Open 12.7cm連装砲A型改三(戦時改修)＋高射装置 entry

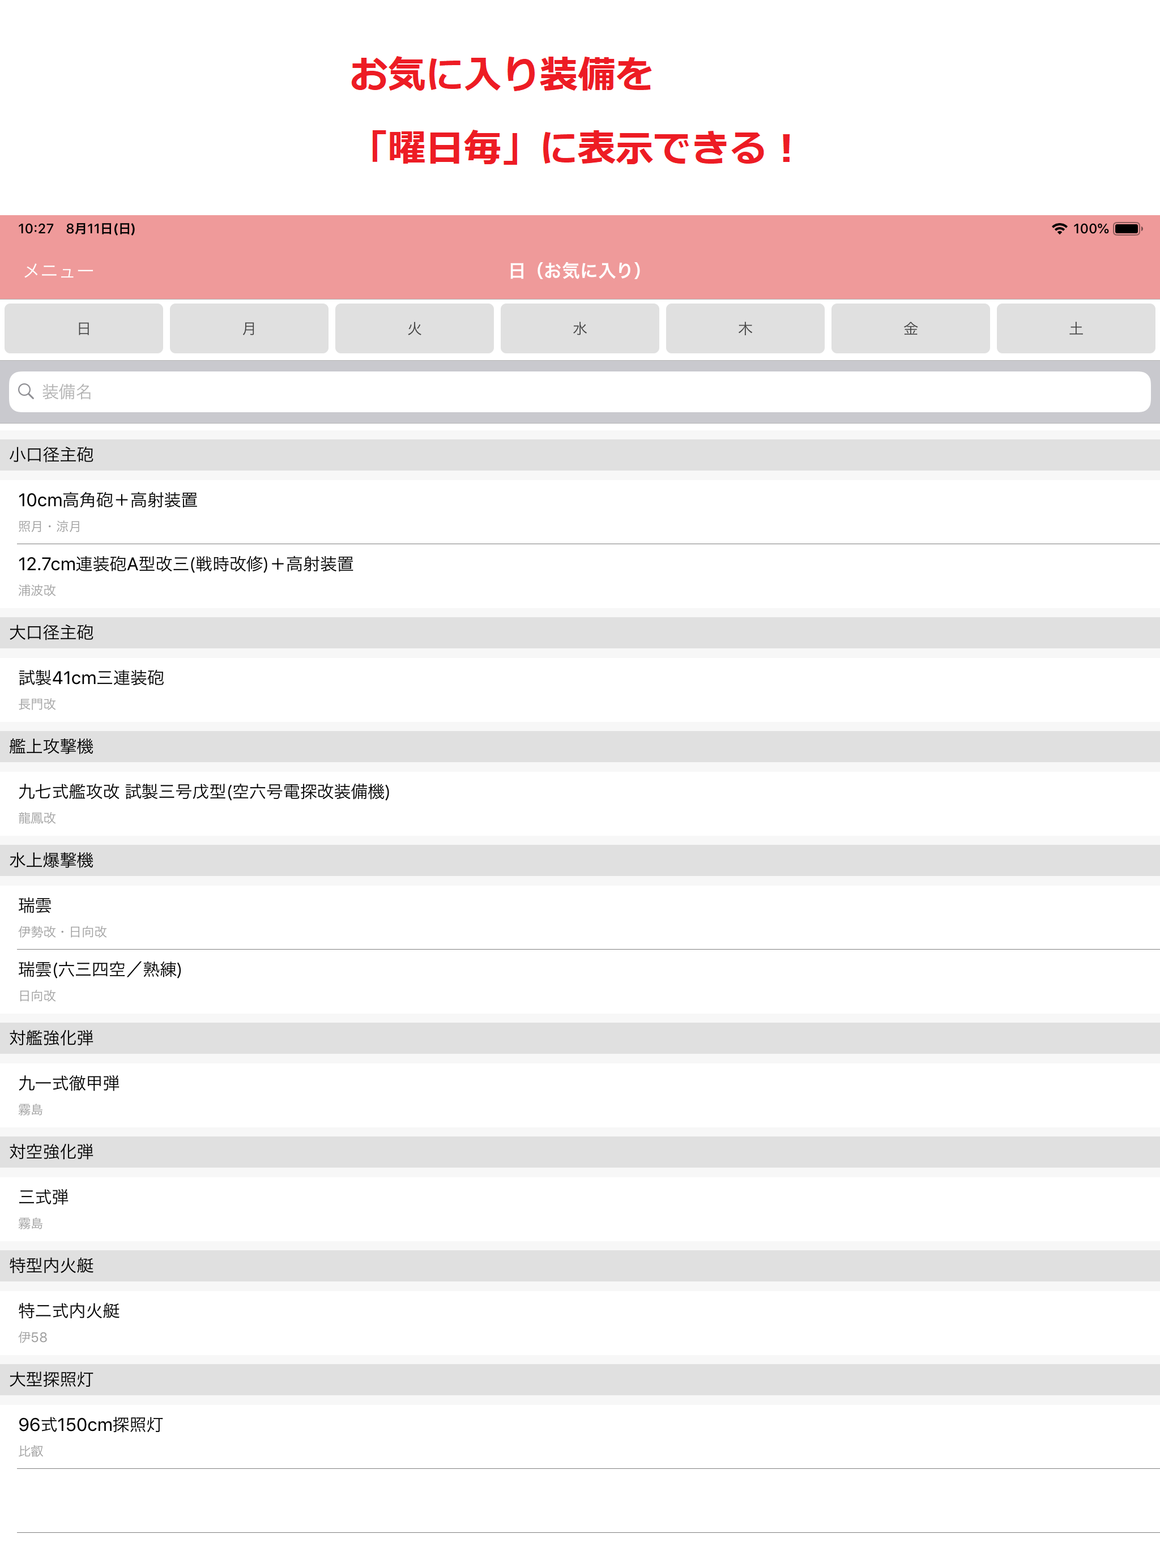point(580,576)
